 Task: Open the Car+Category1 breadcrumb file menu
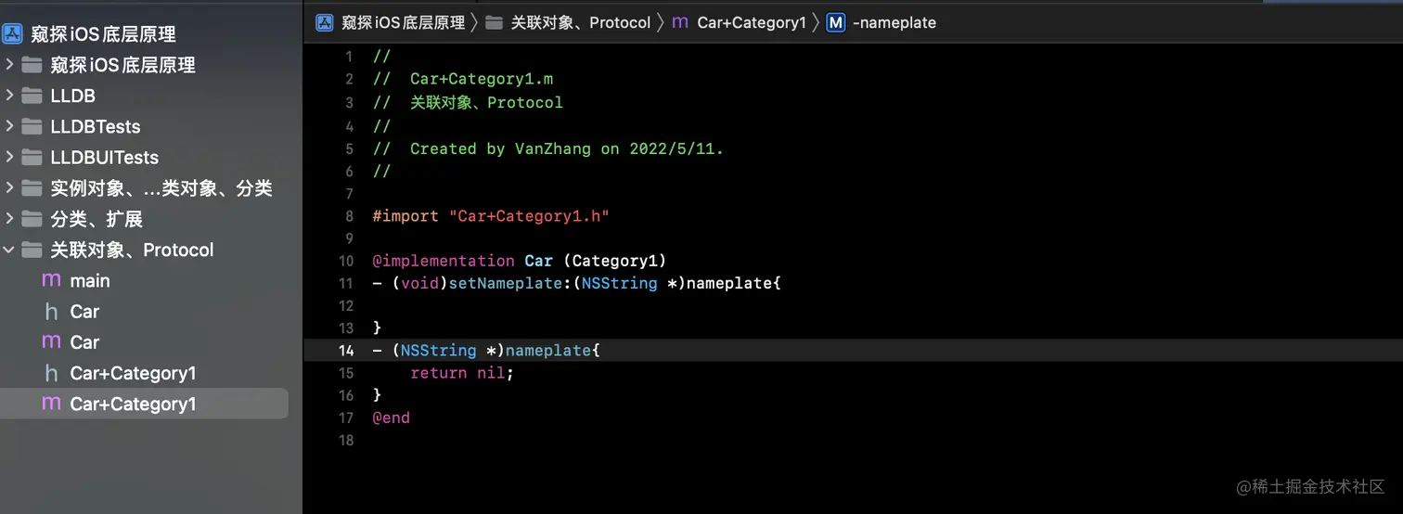pos(752,22)
